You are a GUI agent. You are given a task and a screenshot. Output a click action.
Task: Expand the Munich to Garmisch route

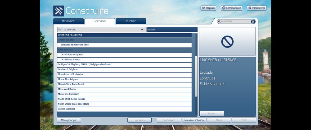pos(124,94)
